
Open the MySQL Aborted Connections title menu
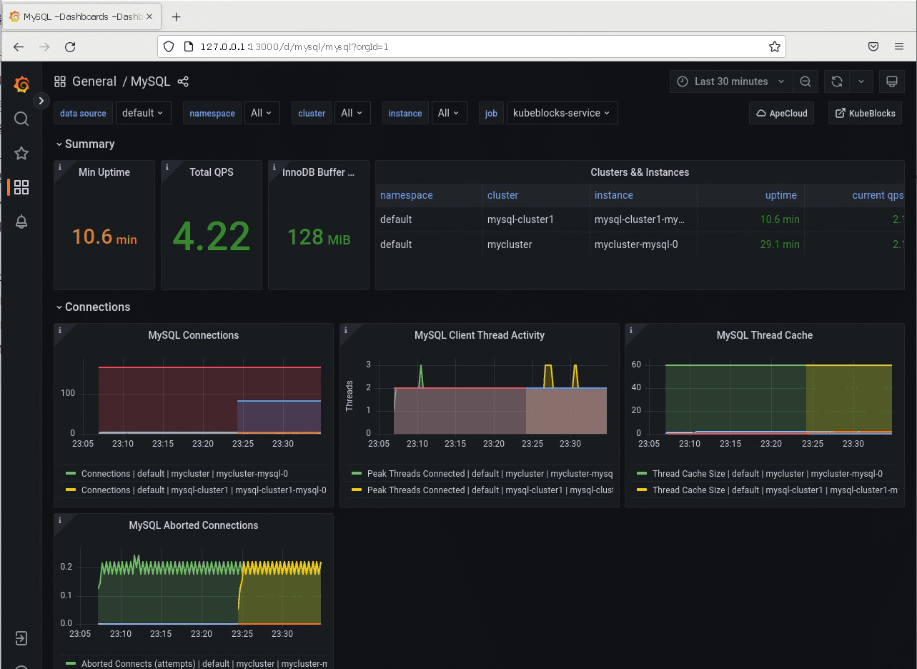(194, 525)
